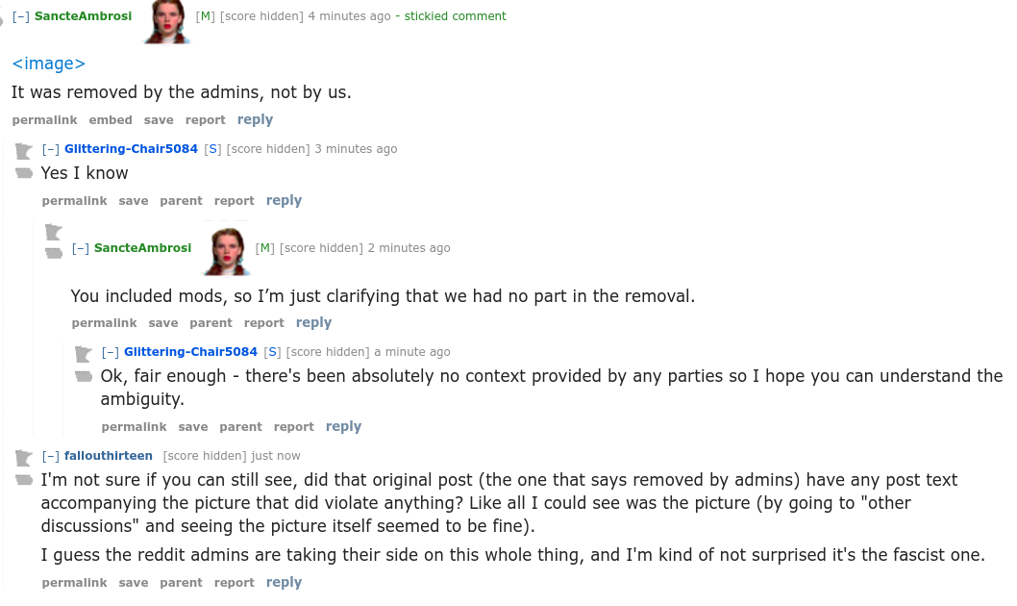Report the "Ok, fair enough" comment
The height and width of the screenshot is (606, 1017).
(293, 427)
